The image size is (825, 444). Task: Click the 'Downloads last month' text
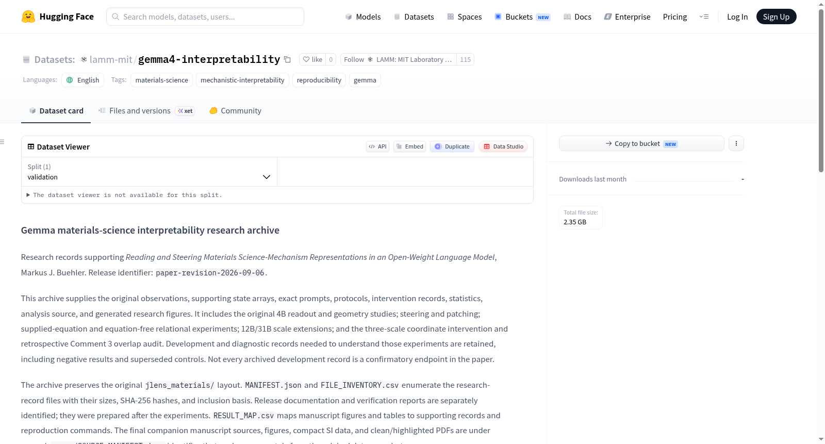coord(593,179)
